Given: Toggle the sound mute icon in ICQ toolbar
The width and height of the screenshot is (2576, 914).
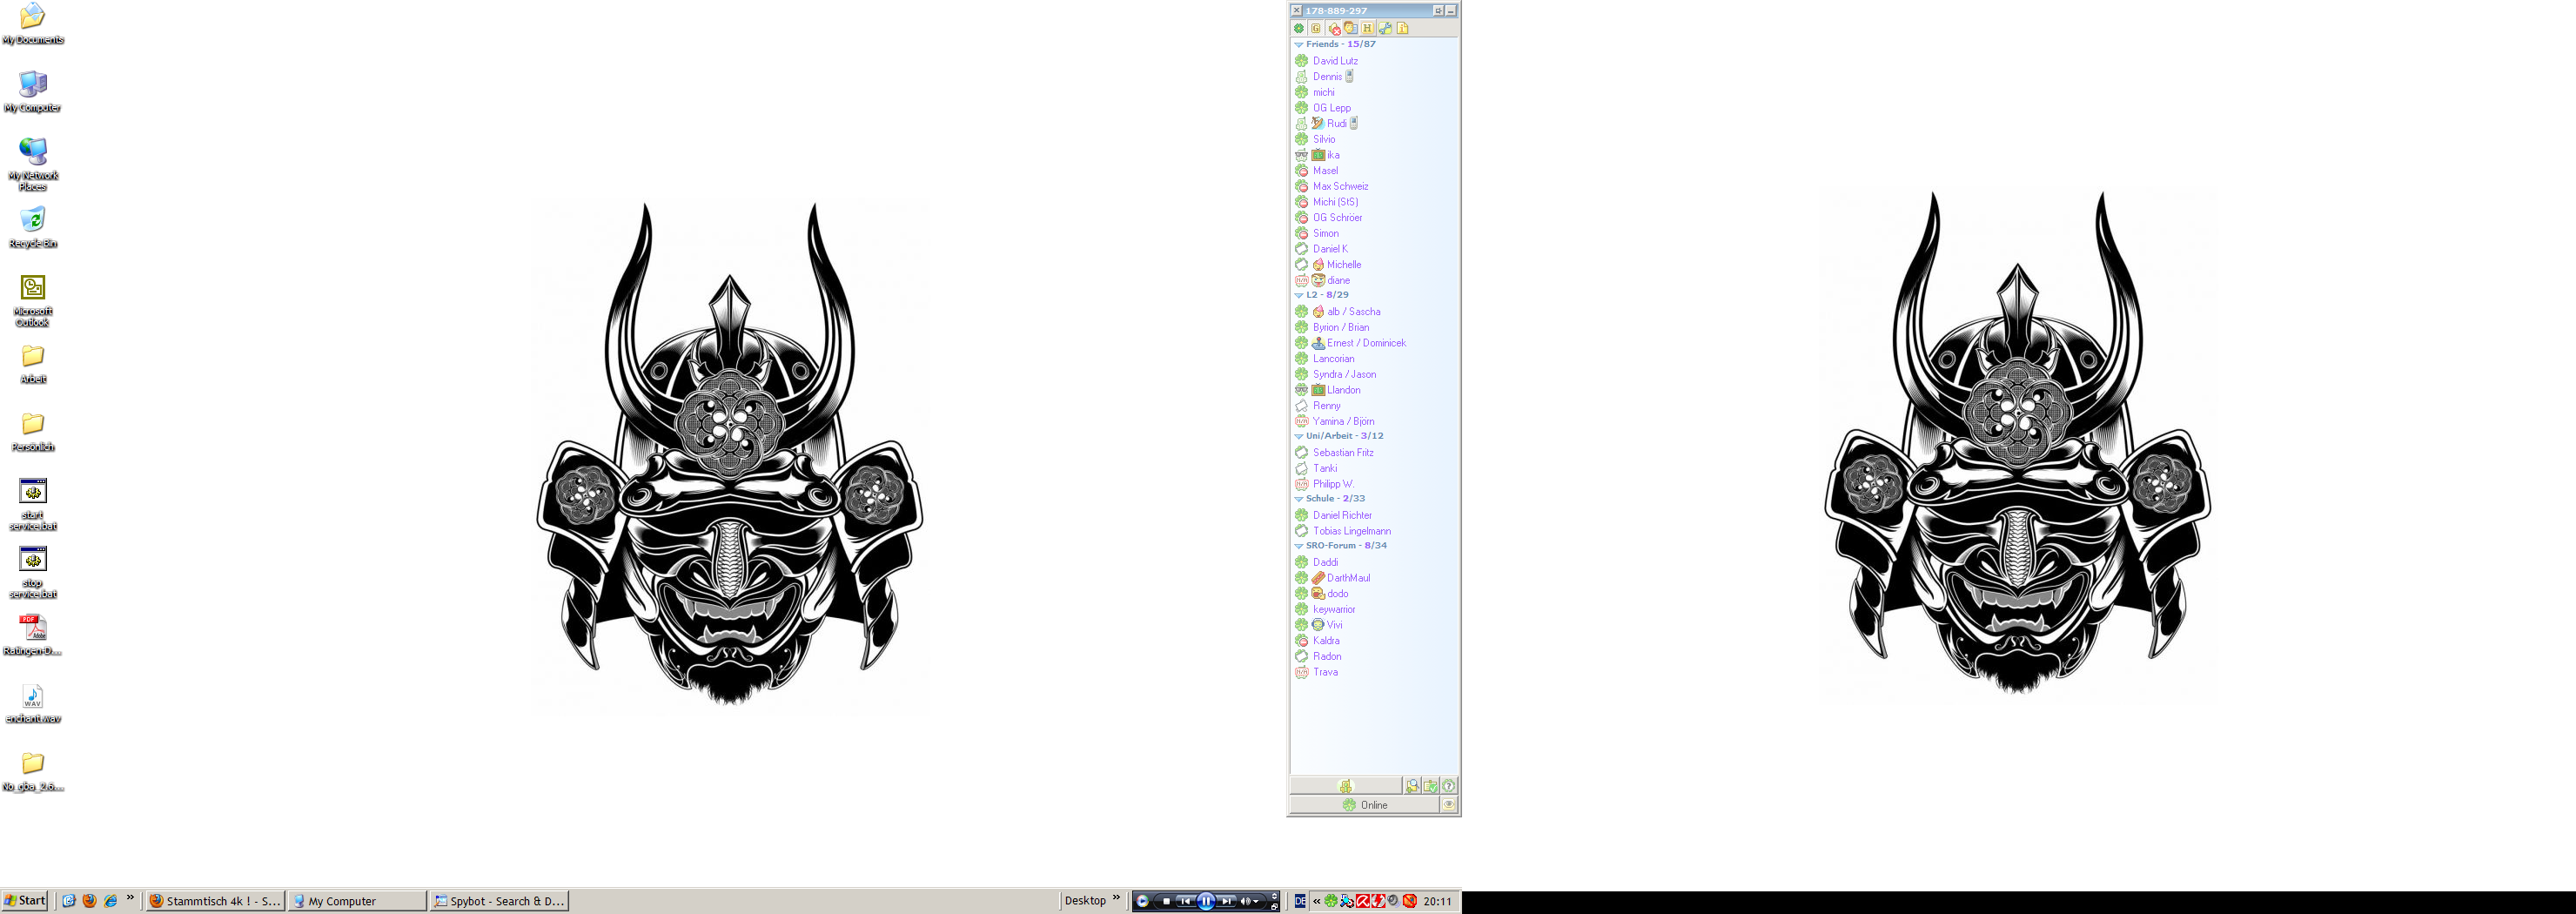Looking at the screenshot, I should (x=1334, y=29).
